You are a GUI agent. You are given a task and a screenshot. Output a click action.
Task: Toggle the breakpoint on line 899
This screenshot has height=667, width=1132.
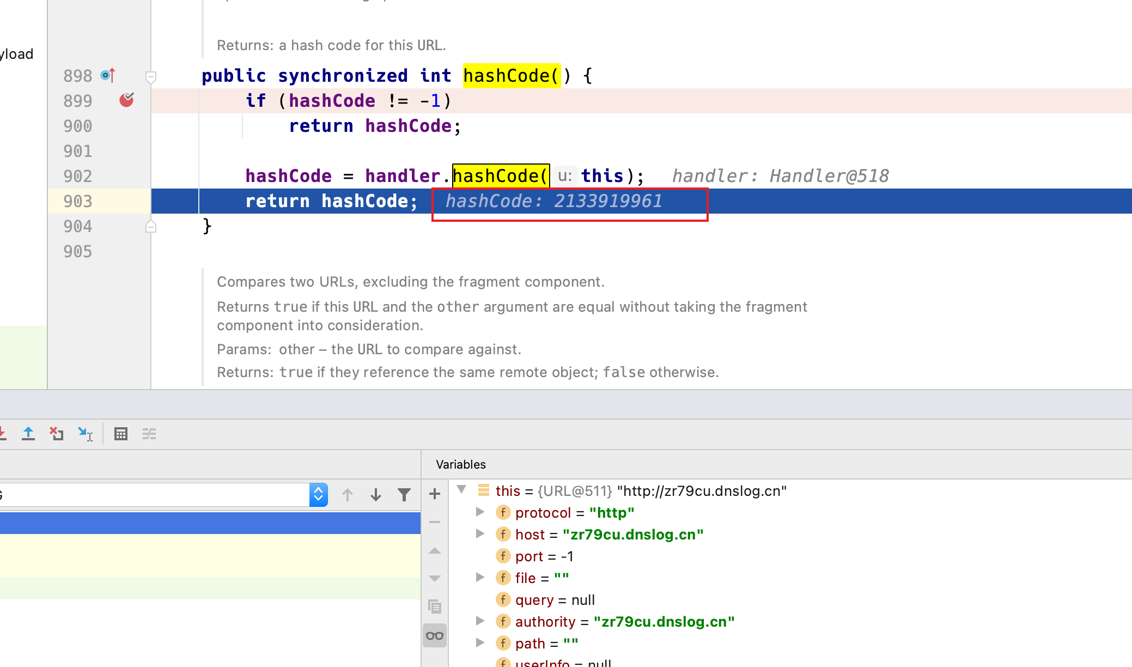coord(126,100)
